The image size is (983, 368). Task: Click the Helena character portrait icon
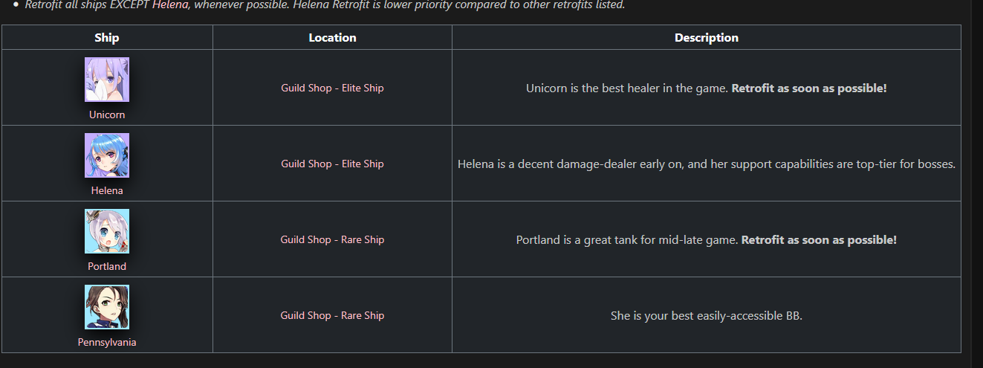click(107, 155)
